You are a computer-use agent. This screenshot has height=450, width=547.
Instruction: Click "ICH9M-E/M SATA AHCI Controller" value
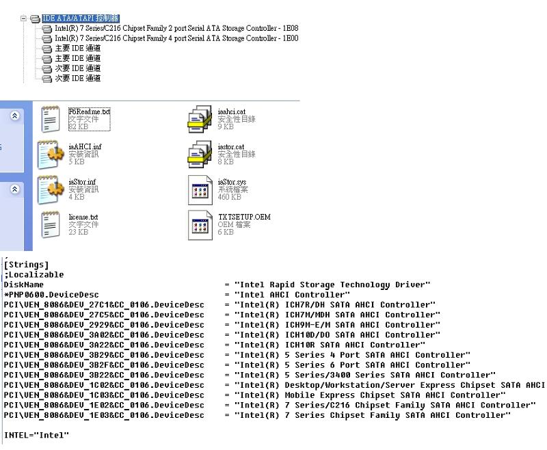[x=337, y=325]
